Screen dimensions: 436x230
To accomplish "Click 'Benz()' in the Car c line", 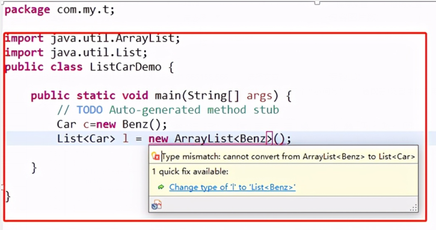I will tap(141, 124).
